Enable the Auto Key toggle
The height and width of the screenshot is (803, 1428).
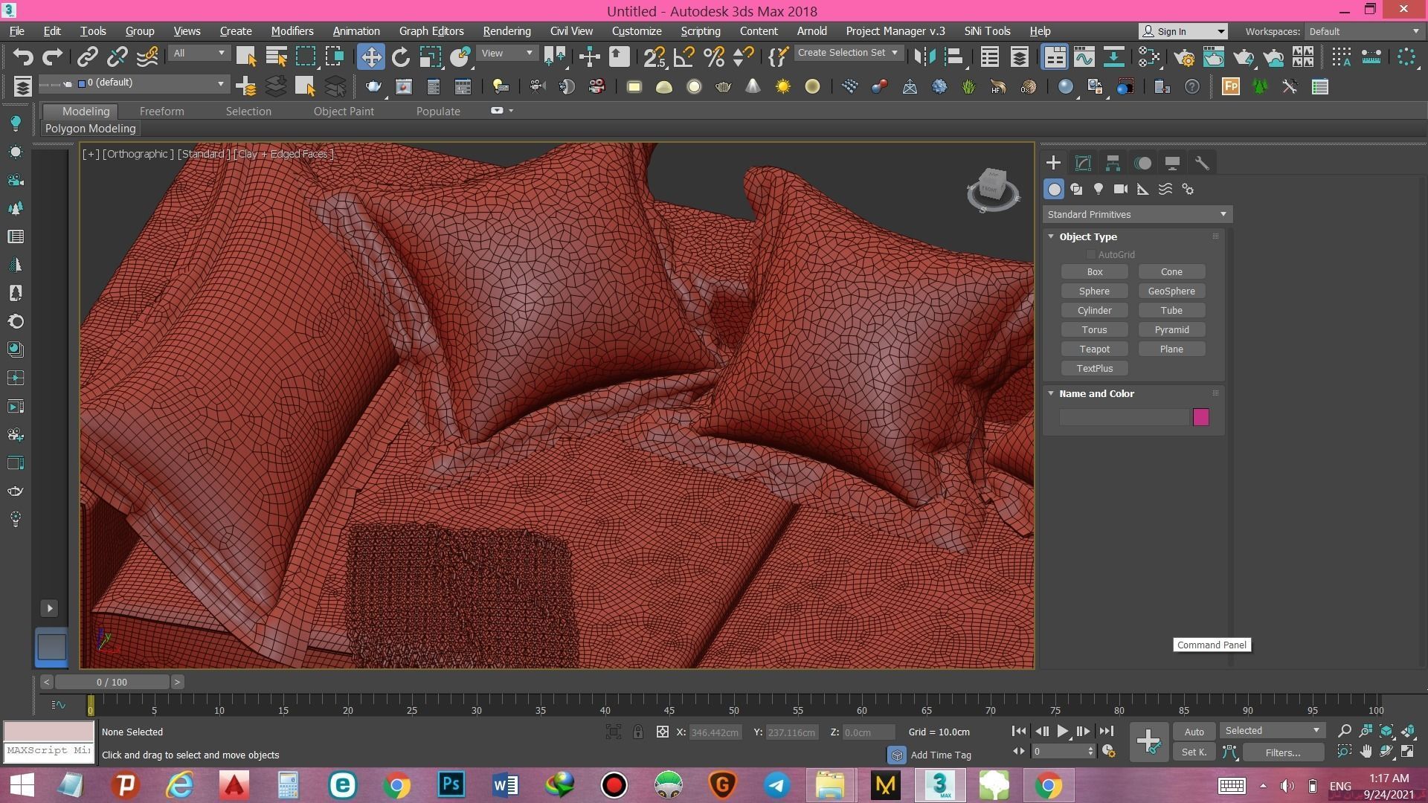pos(1194,731)
